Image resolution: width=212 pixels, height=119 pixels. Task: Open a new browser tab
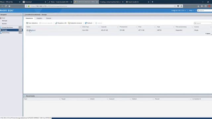[152, 2]
